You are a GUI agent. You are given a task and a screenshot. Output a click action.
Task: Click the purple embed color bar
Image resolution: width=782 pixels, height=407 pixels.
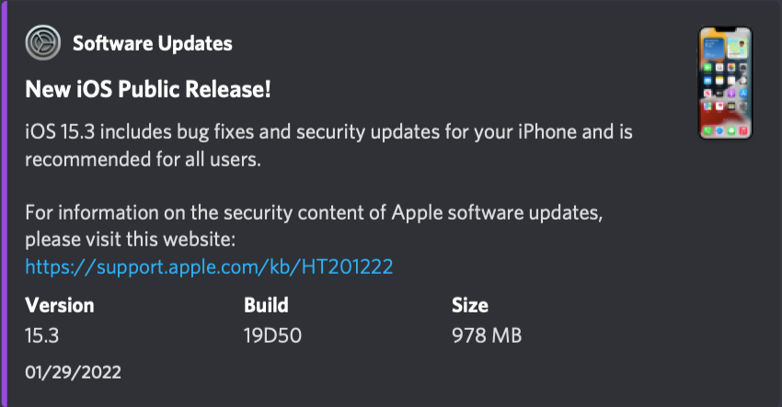(4, 203)
